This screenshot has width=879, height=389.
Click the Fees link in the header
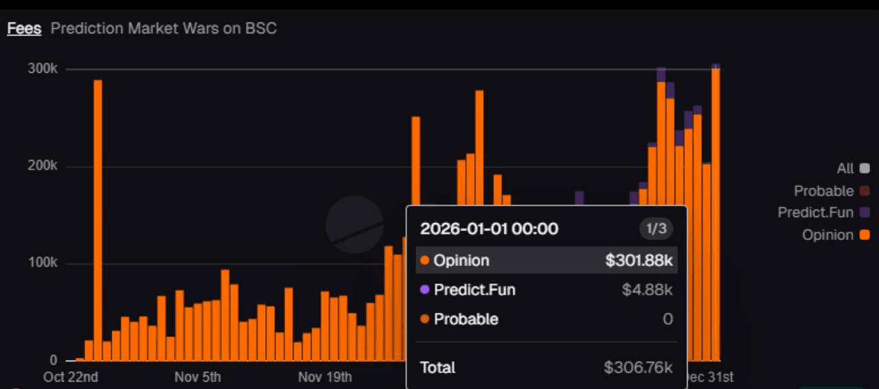(24, 29)
